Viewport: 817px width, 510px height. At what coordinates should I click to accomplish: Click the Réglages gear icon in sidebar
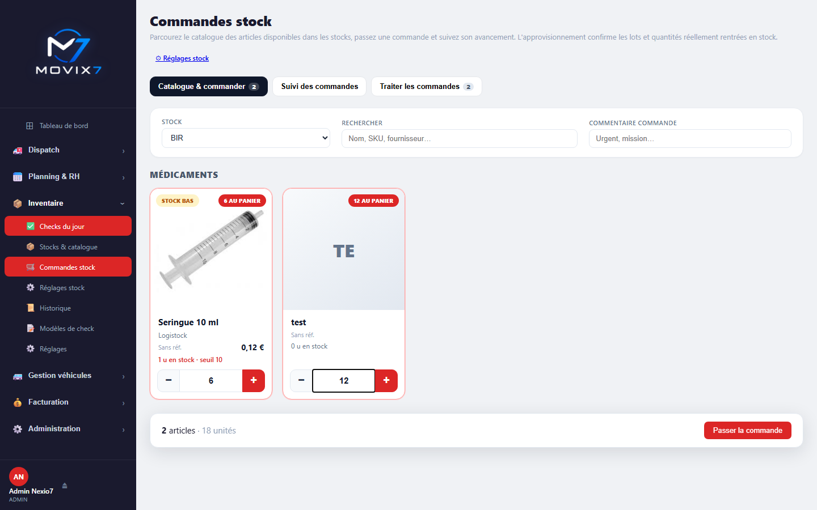(31, 348)
